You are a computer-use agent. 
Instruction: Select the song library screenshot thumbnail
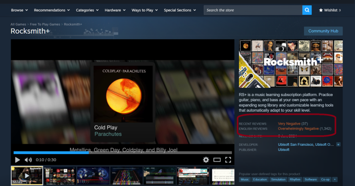tap(193, 175)
